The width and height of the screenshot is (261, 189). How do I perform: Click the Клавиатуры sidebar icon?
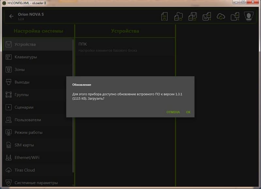coord(8,57)
